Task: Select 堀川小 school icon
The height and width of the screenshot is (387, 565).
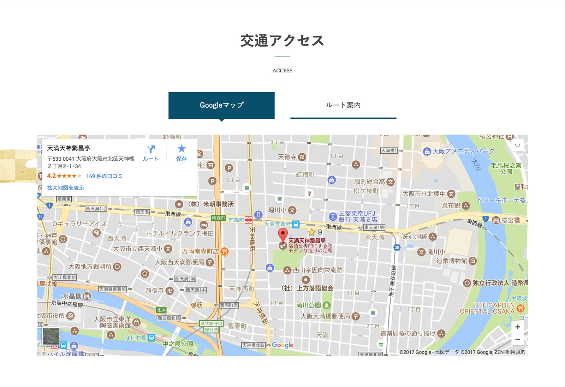Action: point(292,210)
